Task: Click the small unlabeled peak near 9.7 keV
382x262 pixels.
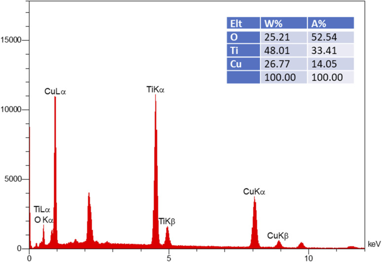Action: tap(302, 245)
